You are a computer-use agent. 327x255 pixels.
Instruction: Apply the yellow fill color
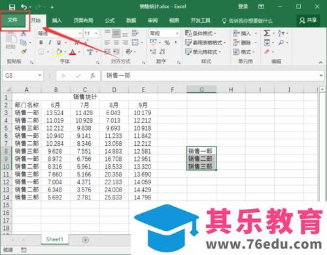tap(59, 52)
